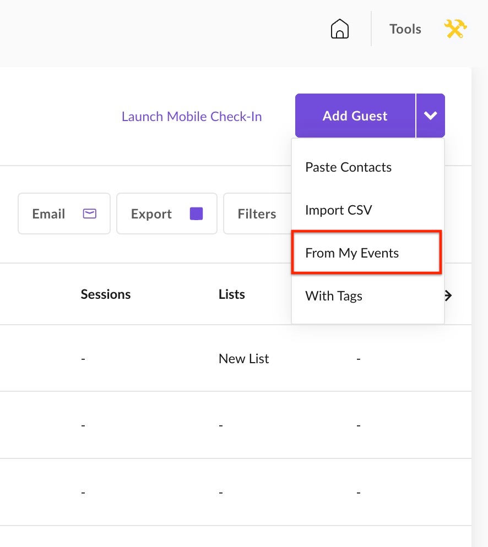This screenshot has width=488, height=547.
Task: Click the Add Guest button
Action: click(x=355, y=116)
